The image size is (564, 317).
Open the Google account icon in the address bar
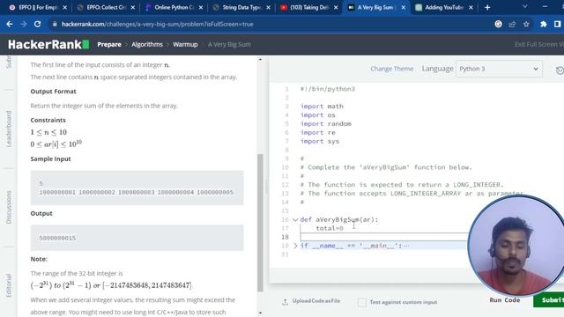pos(498,24)
